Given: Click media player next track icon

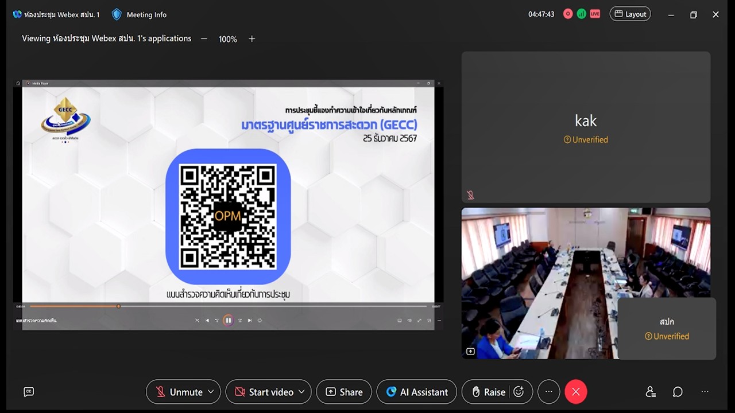Looking at the screenshot, I should tap(250, 321).
